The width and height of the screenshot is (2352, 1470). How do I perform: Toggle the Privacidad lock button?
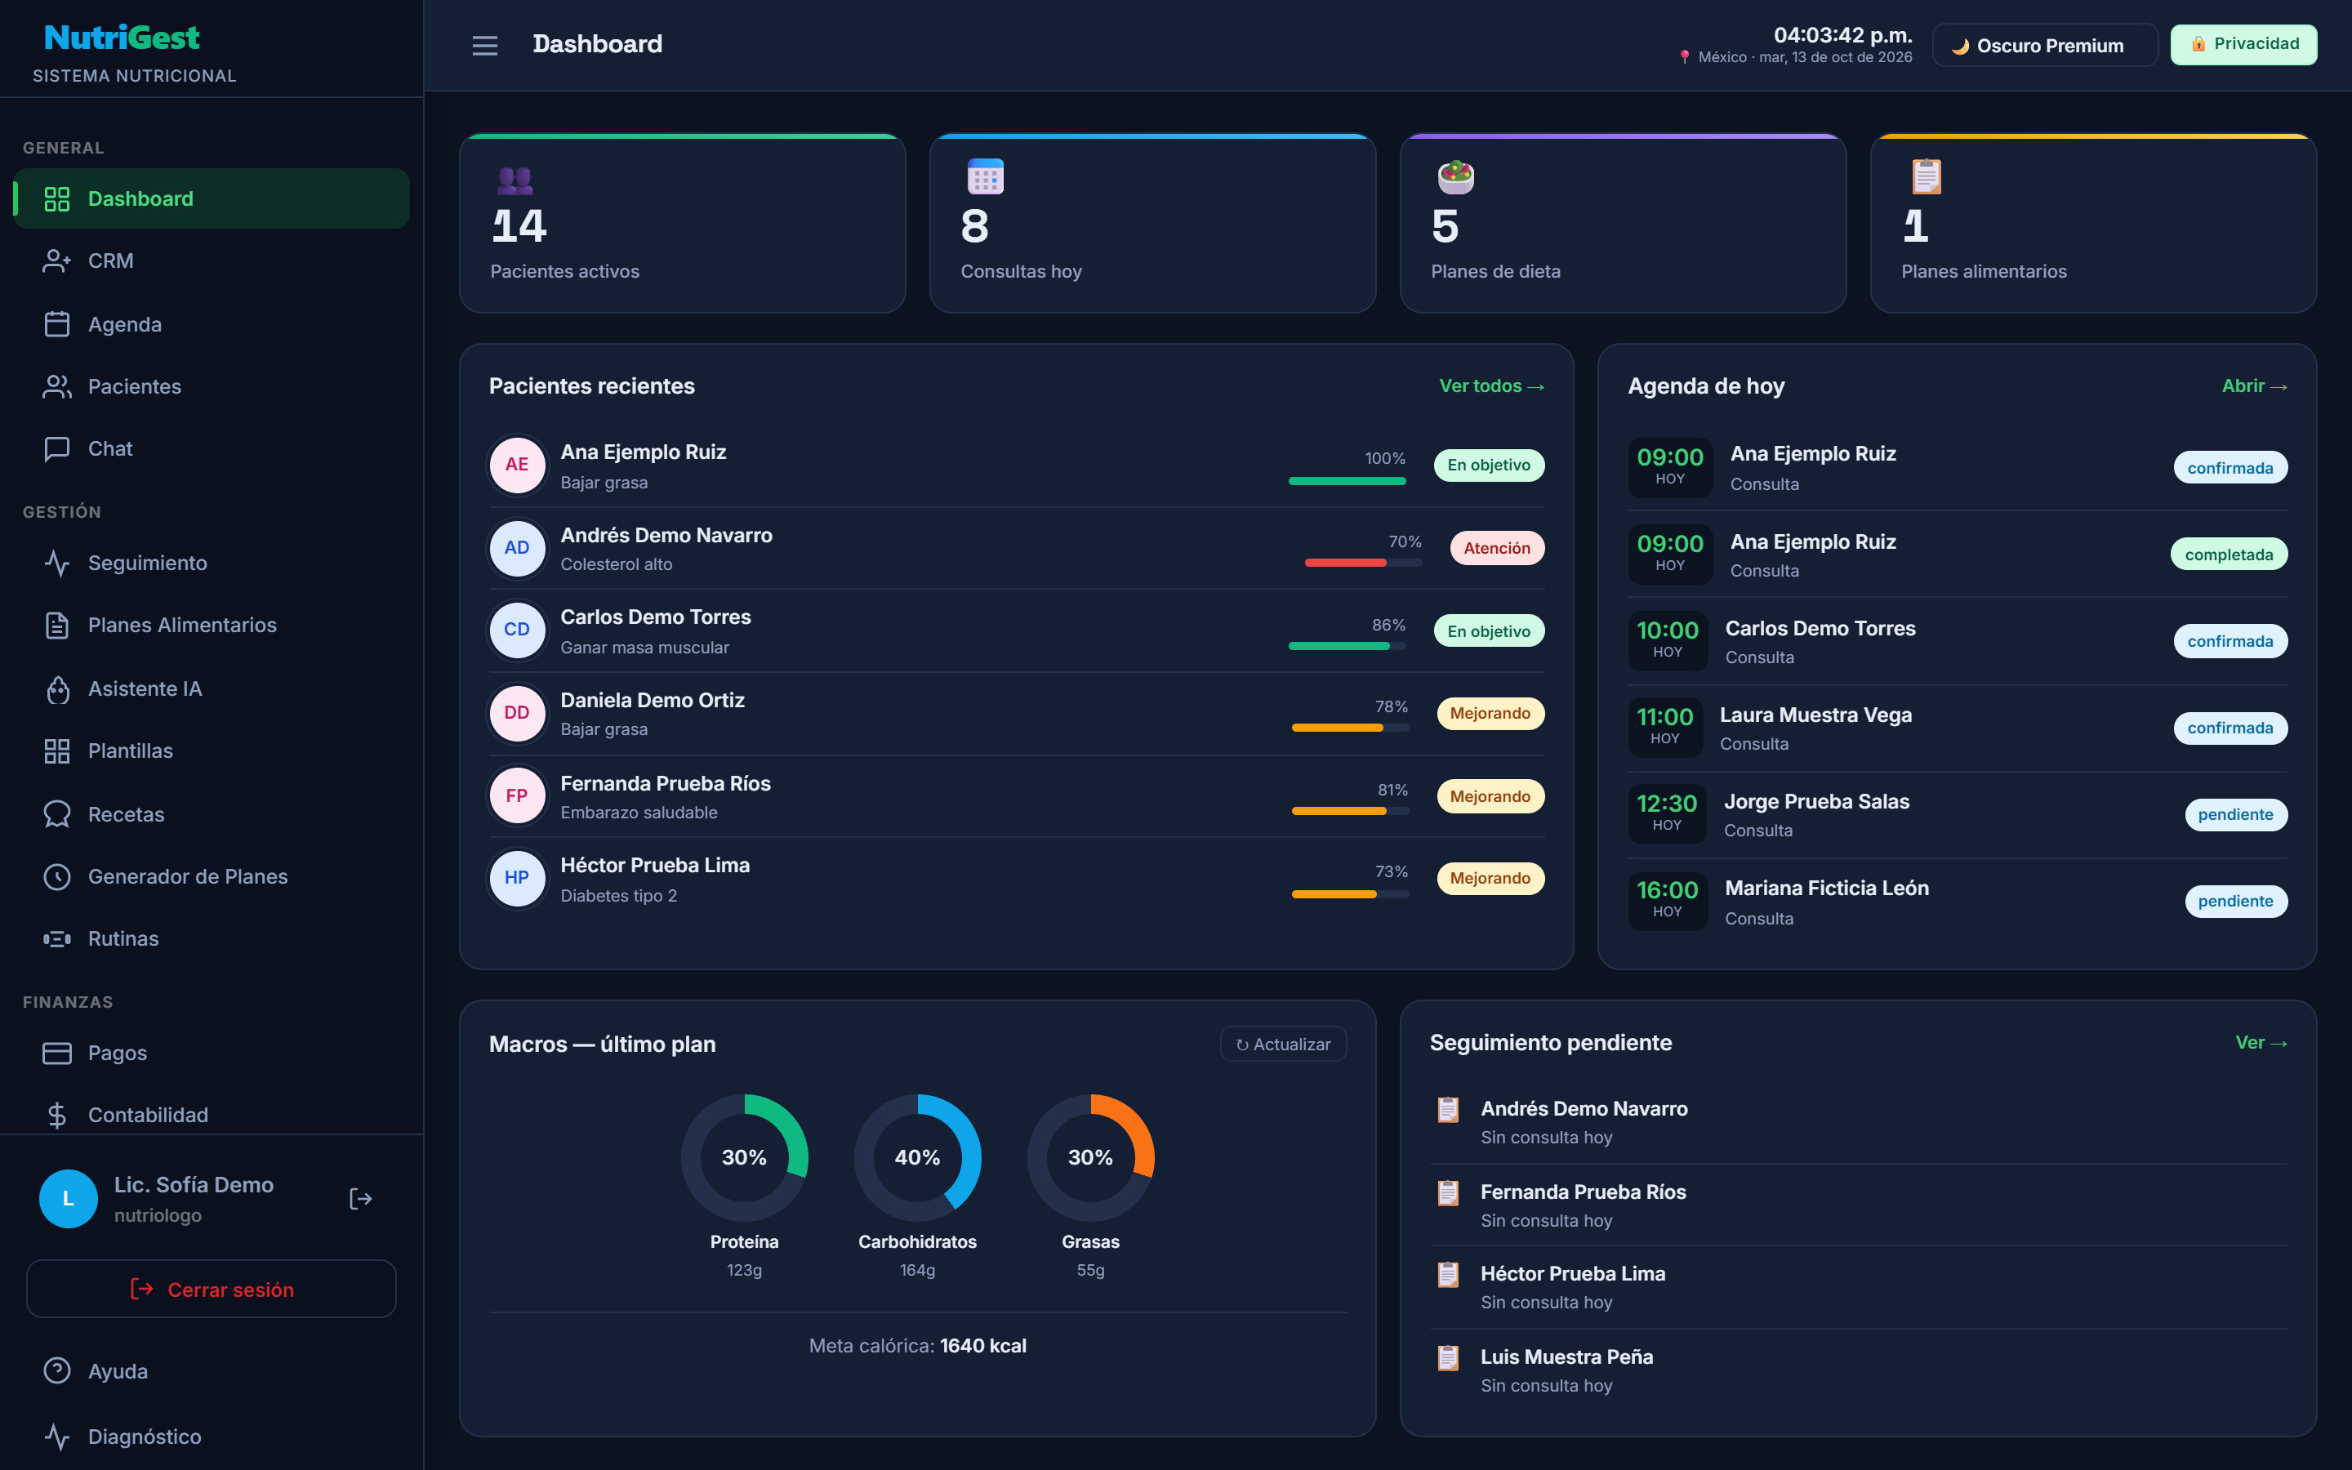[2243, 45]
